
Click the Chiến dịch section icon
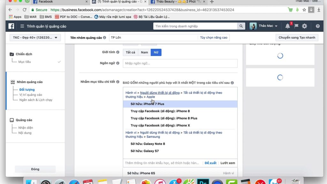tap(12, 54)
